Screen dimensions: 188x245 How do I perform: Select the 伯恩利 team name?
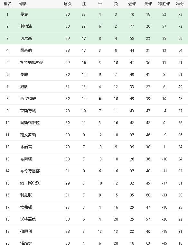pyautogui.click(x=26, y=231)
